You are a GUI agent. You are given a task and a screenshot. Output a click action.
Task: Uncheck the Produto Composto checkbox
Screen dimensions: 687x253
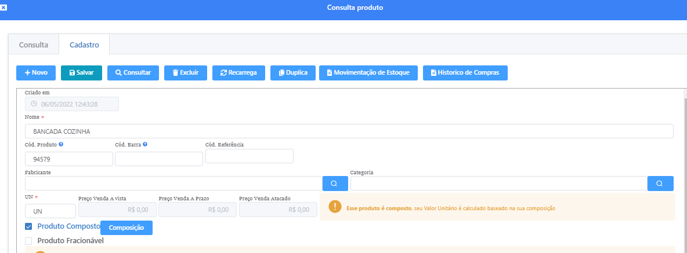29,226
